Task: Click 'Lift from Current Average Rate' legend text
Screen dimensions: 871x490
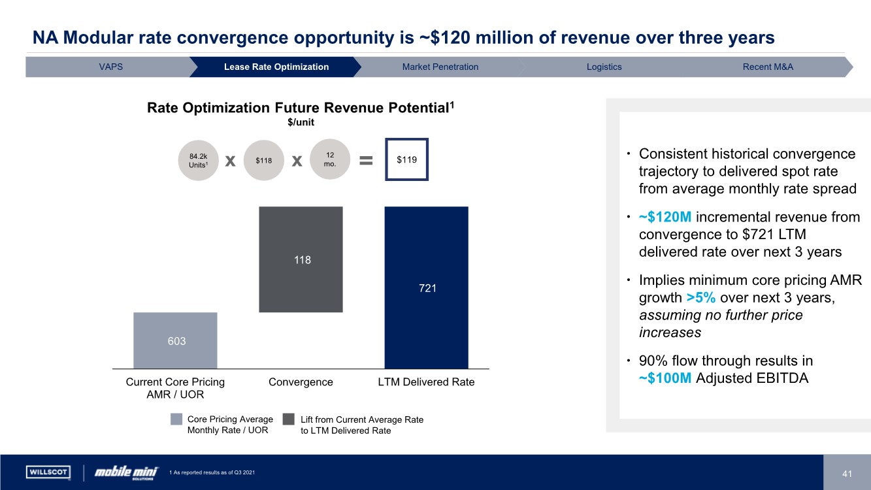Action: pyautogui.click(x=362, y=425)
